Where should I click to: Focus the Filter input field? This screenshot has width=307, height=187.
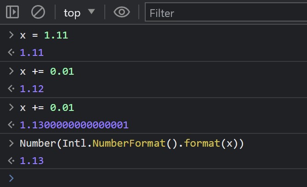point(226,12)
